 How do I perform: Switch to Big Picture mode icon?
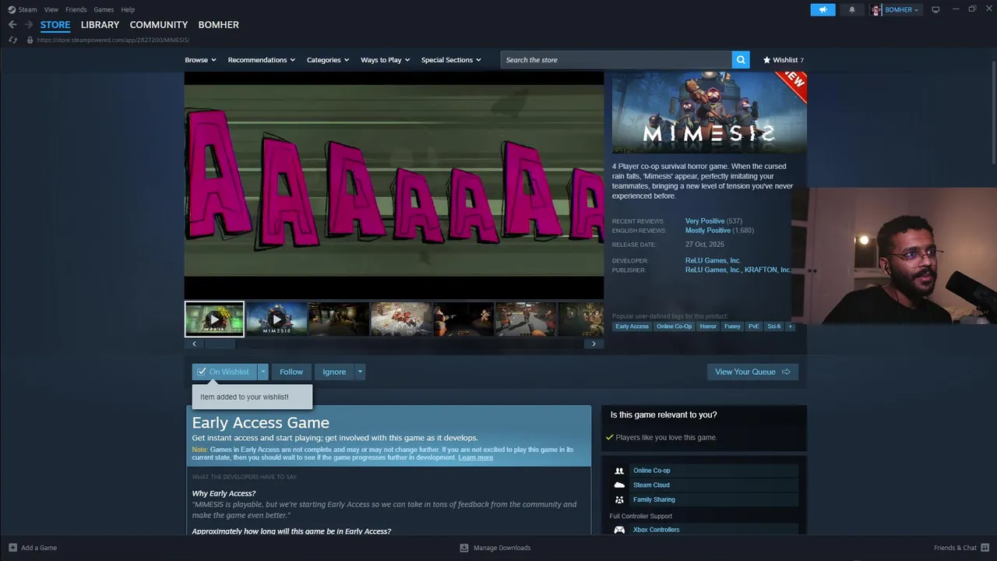pos(935,9)
